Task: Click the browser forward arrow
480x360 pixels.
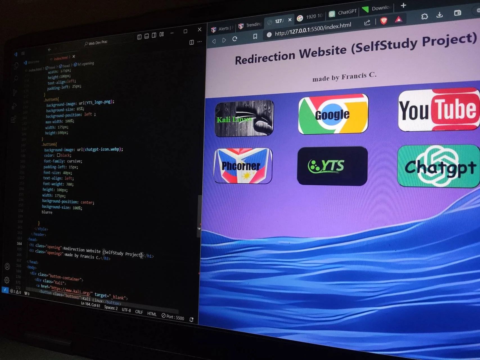Action: pyautogui.click(x=224, y=40)
